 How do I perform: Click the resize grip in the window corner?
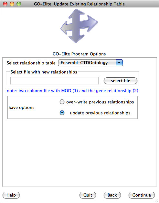(x=157, y=201)
